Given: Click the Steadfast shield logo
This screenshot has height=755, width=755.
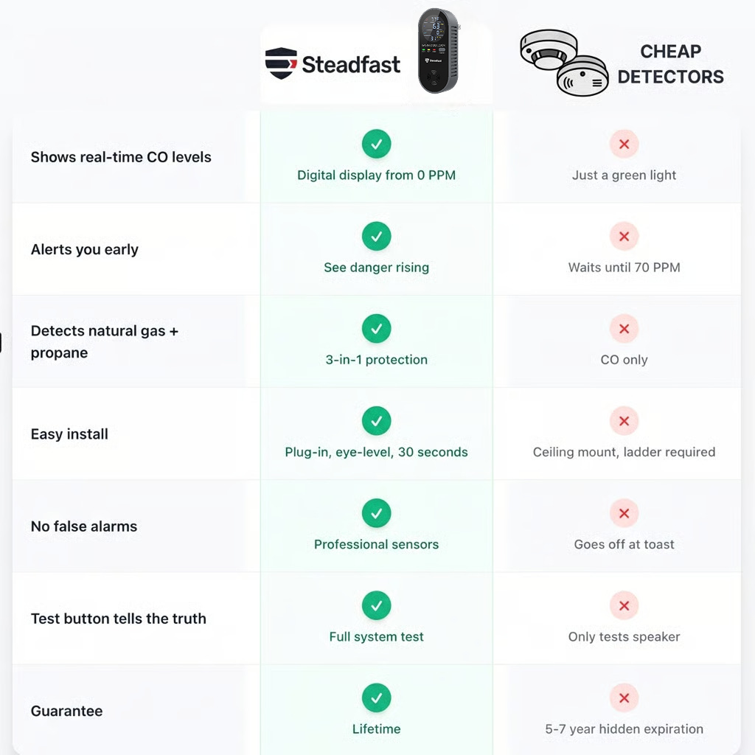Looking at the screenshot, I should [x=281, y=63].
